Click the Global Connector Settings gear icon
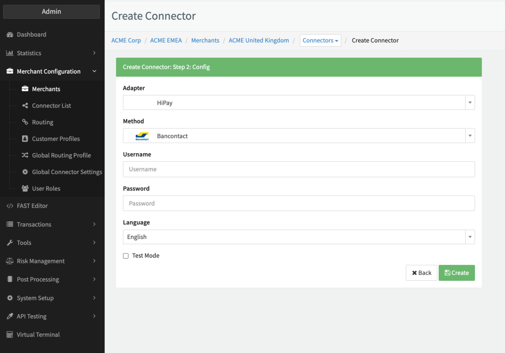505x353 pixels. [x=25, y=172]
